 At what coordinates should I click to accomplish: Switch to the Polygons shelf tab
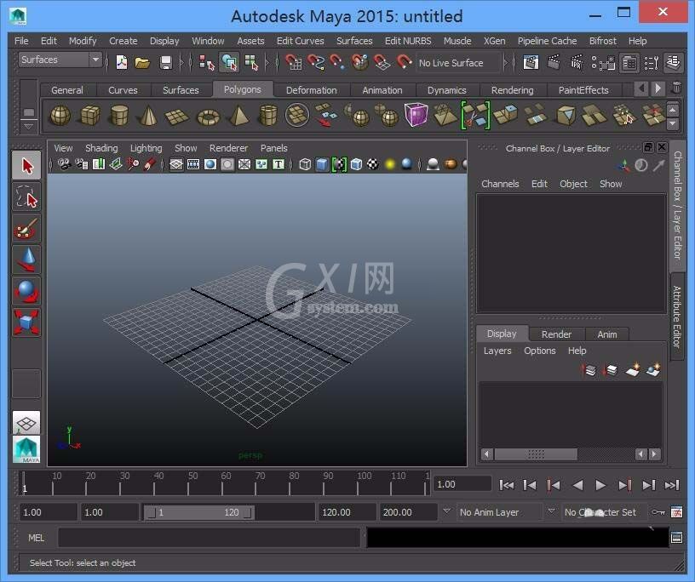click(x=243, y=89)
